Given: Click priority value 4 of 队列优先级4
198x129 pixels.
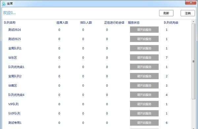Looking at the screenshot, I should pos(167,95).
